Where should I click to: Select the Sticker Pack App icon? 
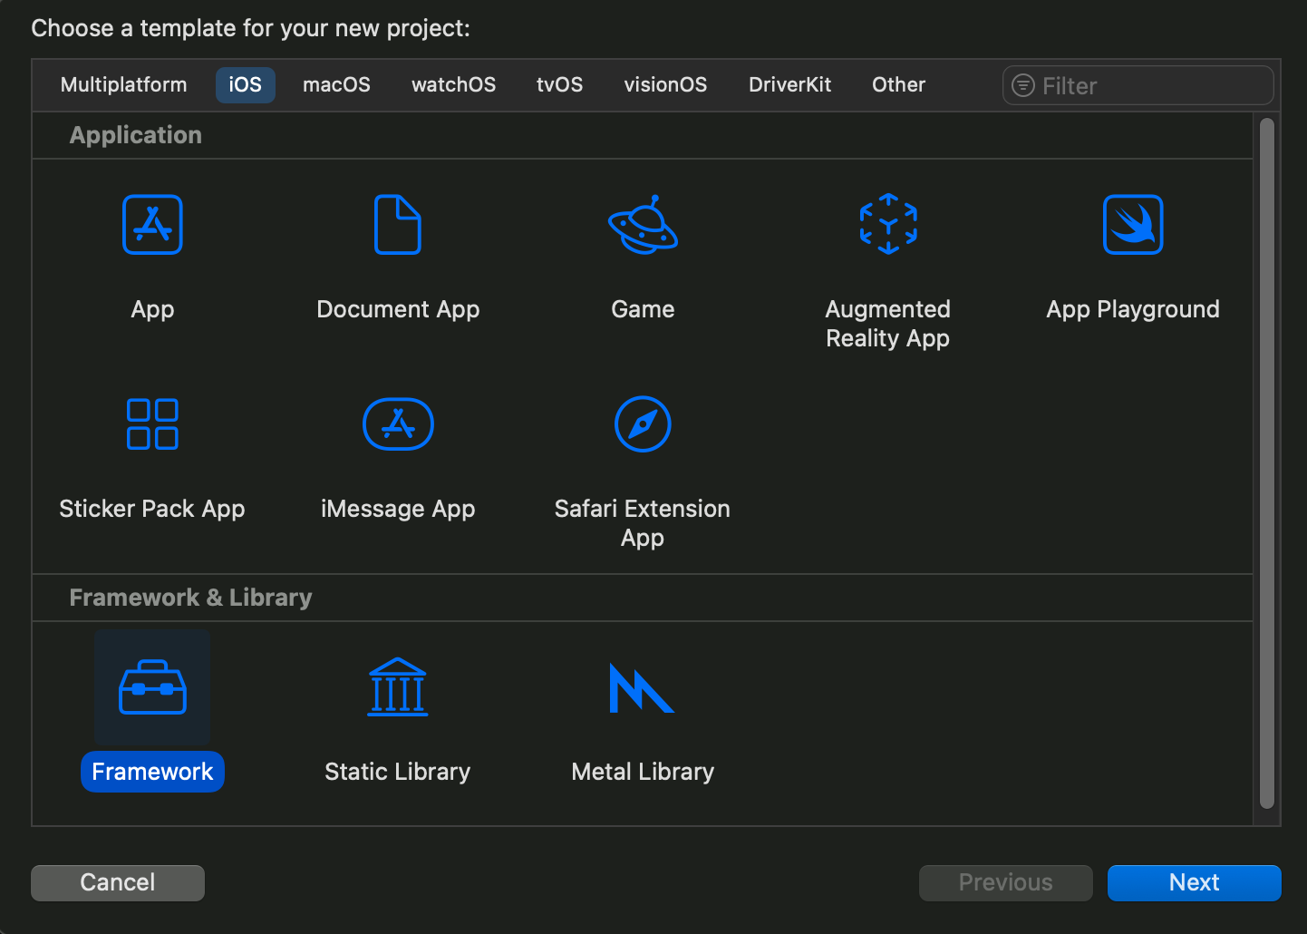coord(152,424)
